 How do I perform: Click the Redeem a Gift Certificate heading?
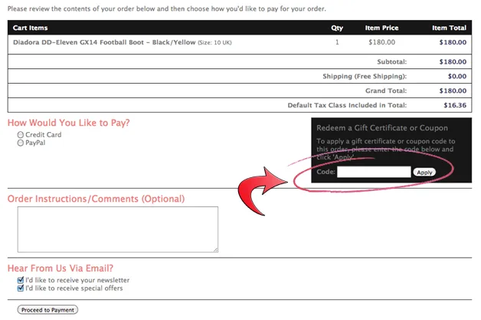pos(381,128)
